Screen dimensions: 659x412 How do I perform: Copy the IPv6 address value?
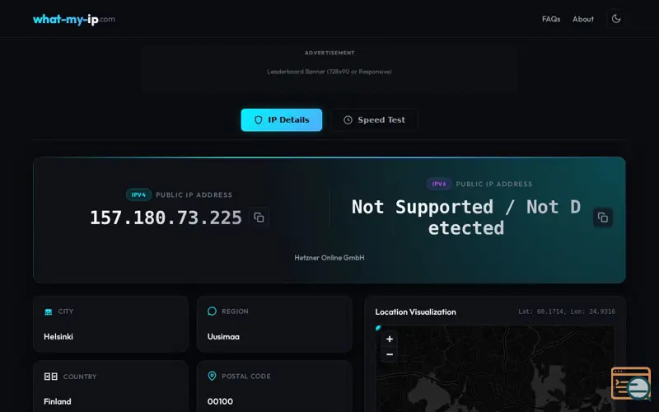(x=603, y=218)
